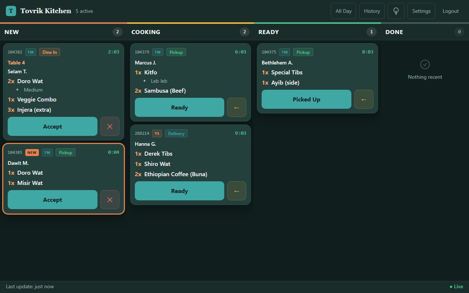
Task: Click the NEW column header
Action: click(x=12, y=32)
